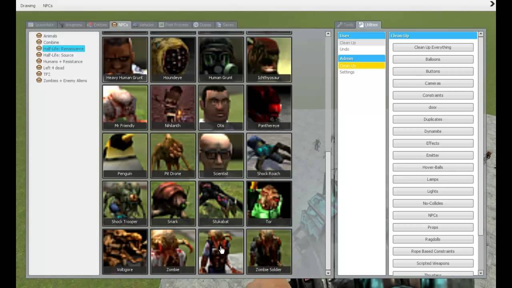Click NPC list scrollbar up arrow
This screenshot has height=288, width=512.
[x=328, y=34]
